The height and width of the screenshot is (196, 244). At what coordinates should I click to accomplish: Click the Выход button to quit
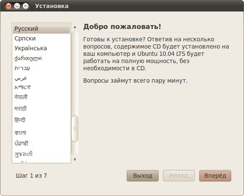pos(143,176)
